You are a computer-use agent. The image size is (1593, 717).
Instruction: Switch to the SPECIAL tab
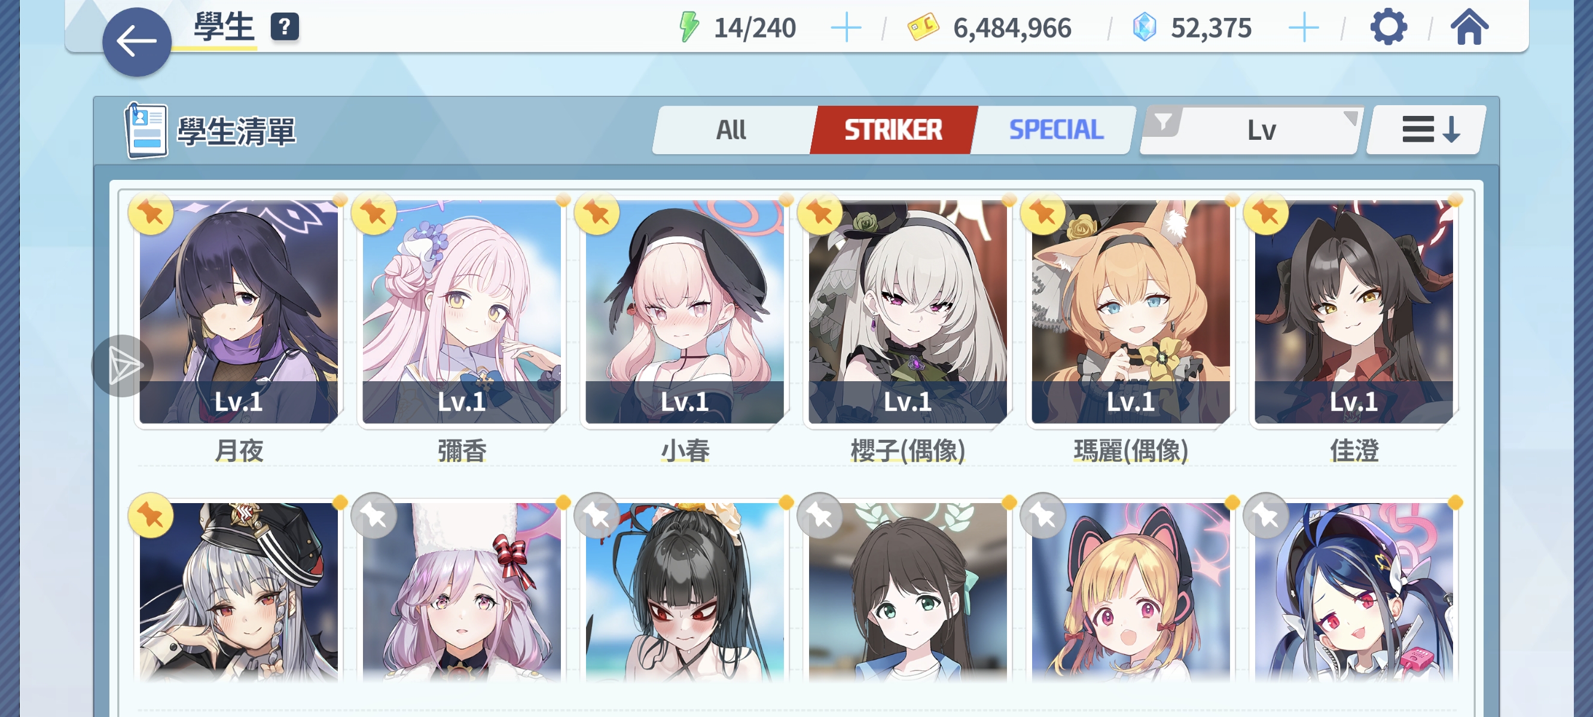1055,130
